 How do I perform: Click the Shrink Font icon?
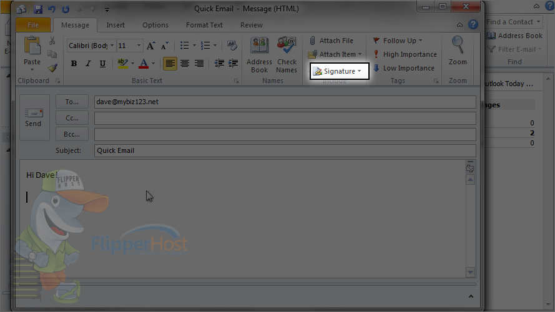click(164, 46)
